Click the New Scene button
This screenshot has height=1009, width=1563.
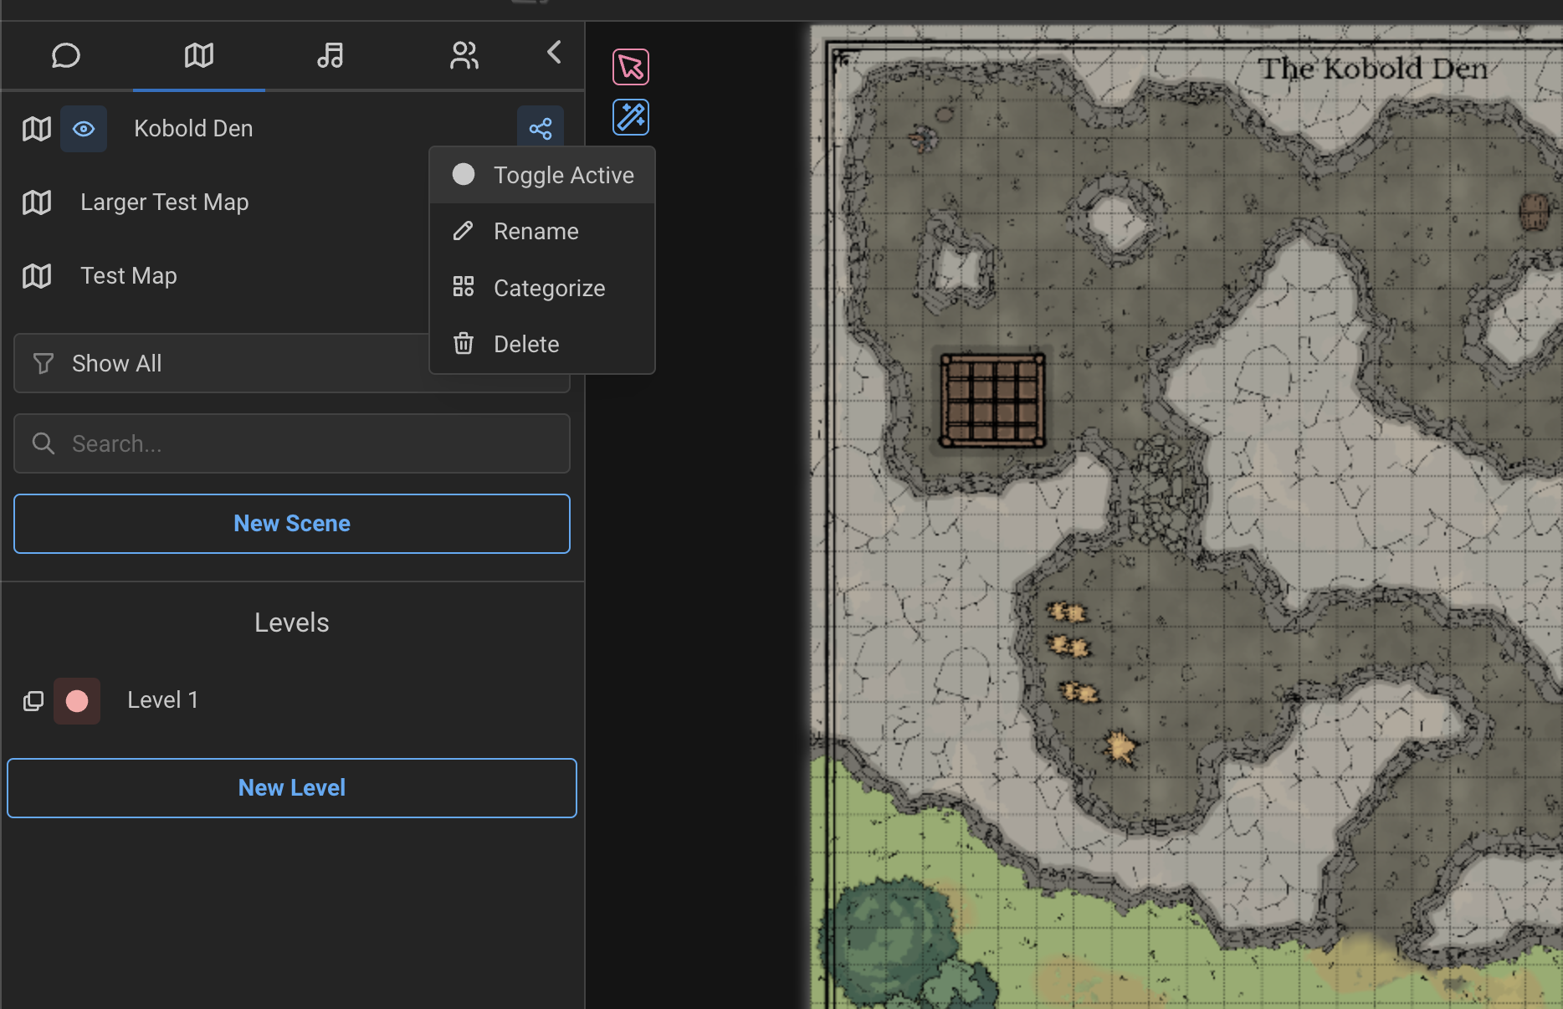click(292, 524)
